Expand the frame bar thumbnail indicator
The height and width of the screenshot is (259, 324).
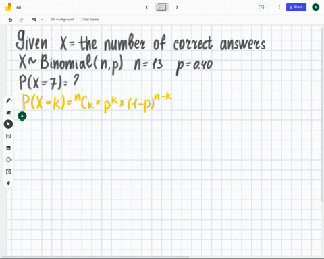[x=162, y=7]
